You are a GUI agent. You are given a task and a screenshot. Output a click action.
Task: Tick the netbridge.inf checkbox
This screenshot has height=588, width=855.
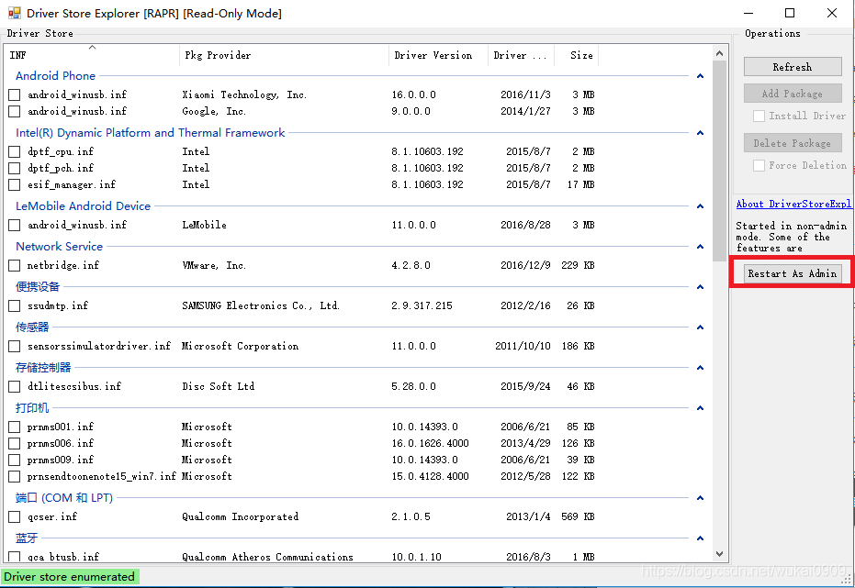coord(15,265)
